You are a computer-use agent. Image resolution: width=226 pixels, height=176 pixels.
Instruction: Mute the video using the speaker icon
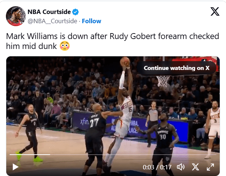pos(181,167)
